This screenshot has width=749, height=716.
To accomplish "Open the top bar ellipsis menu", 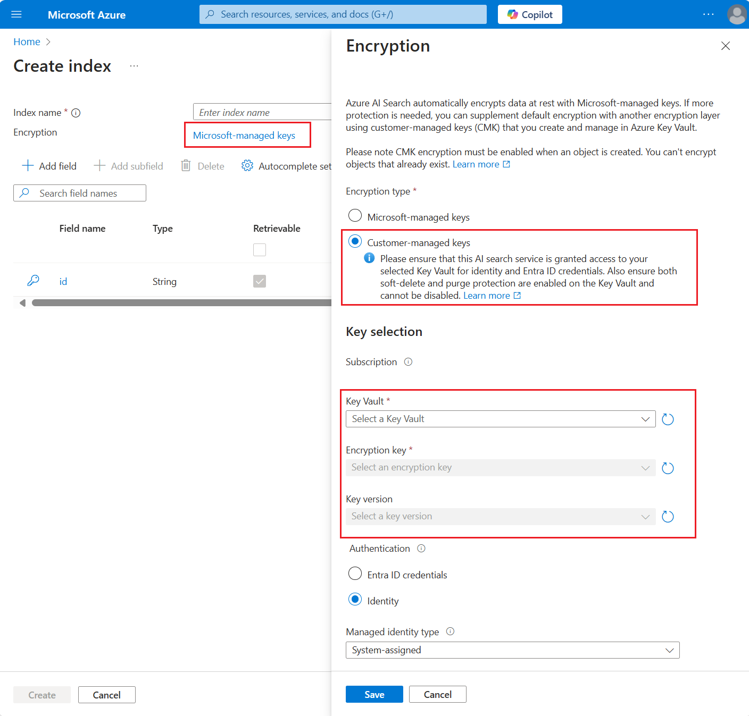I will (x=708, y=14).
